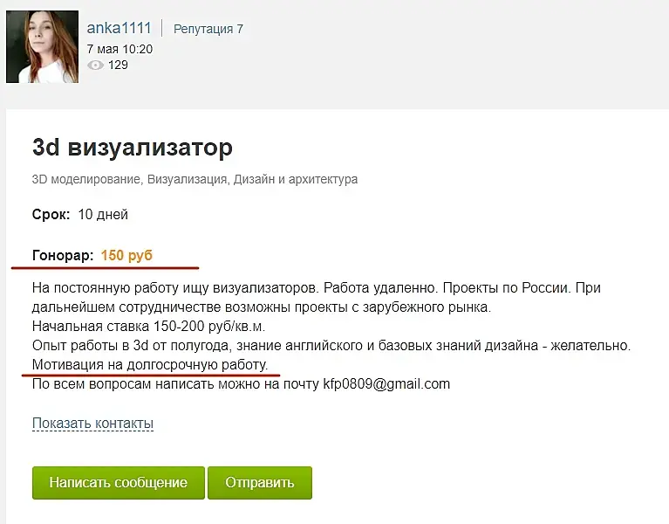Click the "Гонорар:" label
This screenshot has width=669, height=524.
point(62,256)
